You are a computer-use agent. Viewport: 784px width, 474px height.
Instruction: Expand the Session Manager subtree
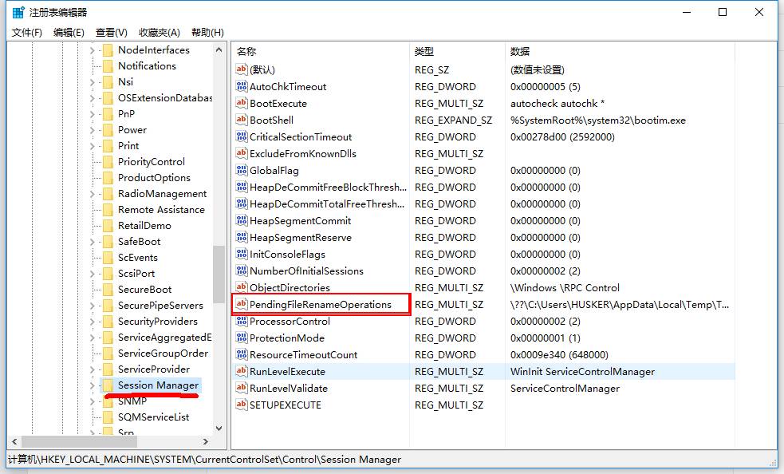click(x=93, y=385)
